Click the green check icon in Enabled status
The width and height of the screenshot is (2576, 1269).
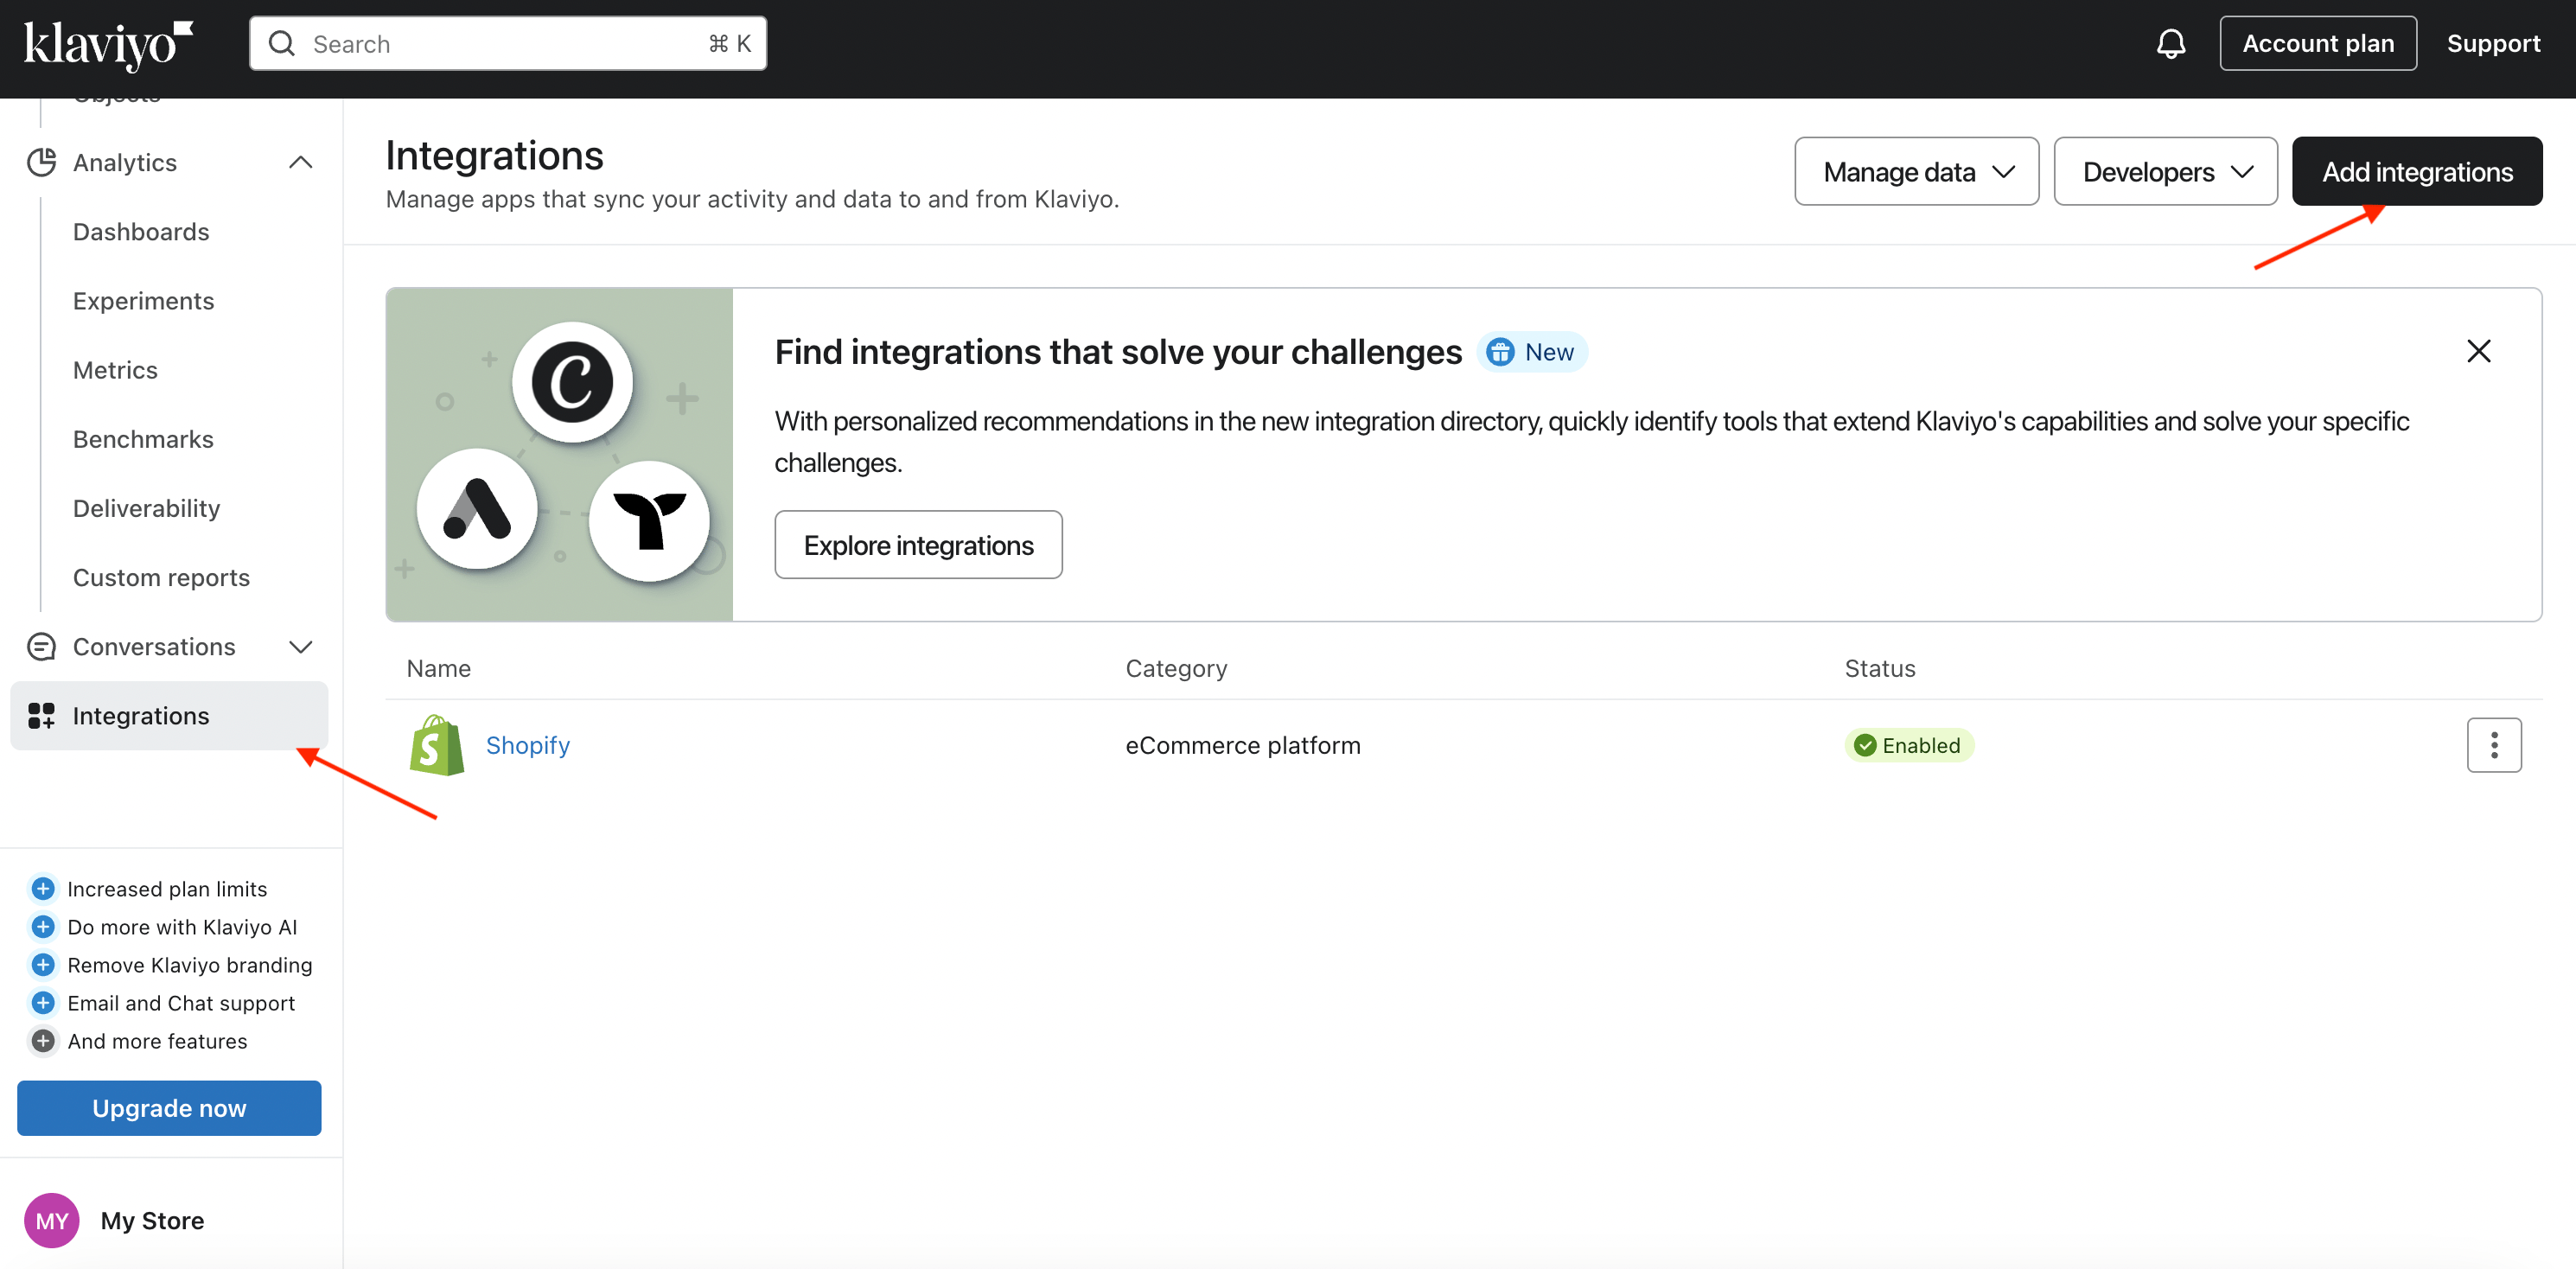point(1865,745)
